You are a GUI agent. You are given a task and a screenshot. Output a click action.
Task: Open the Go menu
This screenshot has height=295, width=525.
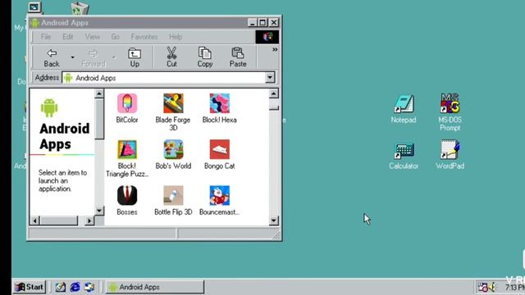(115, 37)
